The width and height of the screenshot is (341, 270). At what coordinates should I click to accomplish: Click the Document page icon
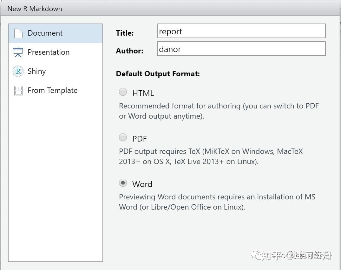[x=18, y=33]
